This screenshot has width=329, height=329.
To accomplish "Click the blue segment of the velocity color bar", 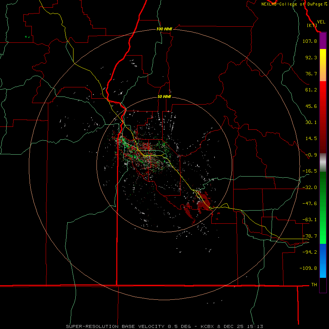I will pos(323,261).
